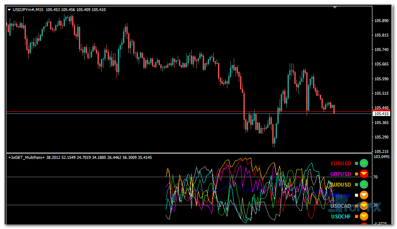Select the USDCHF pair label
Viewport: 397px width, 229px height.
point(341,217)
